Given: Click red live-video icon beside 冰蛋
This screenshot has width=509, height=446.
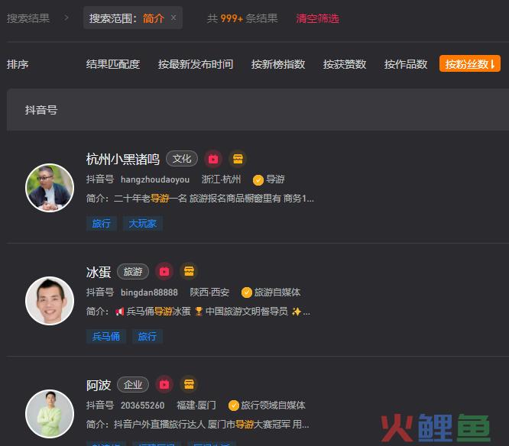Looking at the screenshot, I should (x=164, y=271).
